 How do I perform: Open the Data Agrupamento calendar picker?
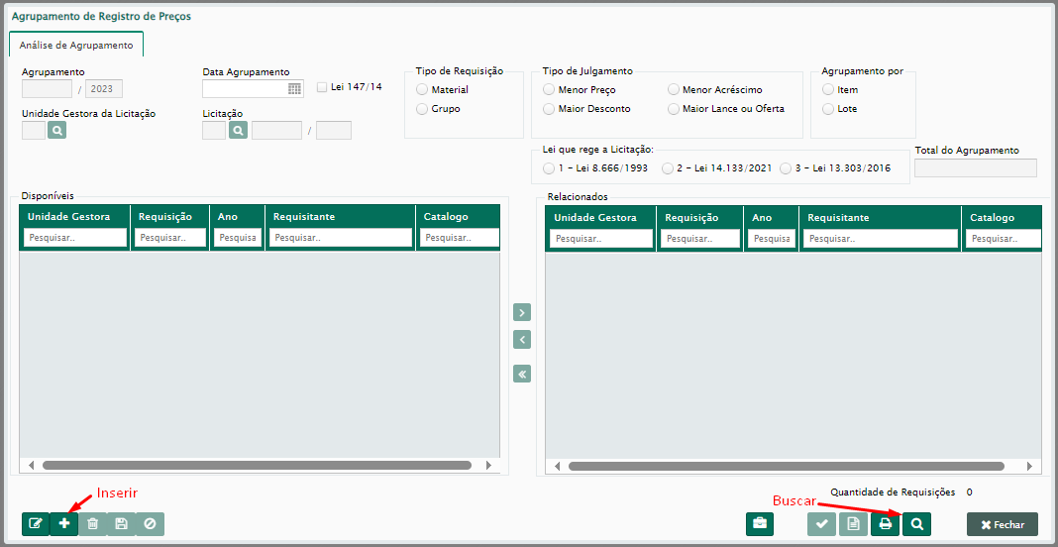(294, 89)
